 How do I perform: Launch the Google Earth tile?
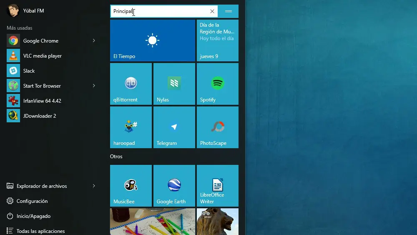(x=174, y=186)
